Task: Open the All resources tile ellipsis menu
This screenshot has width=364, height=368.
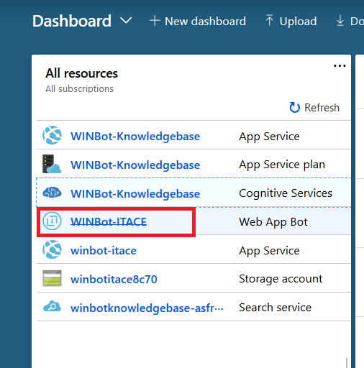Action: coord(340,65)
